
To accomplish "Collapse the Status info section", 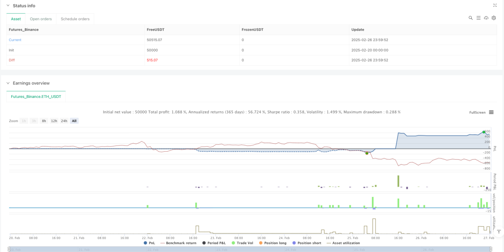I will pyautogui.click(x=8, y=6).
